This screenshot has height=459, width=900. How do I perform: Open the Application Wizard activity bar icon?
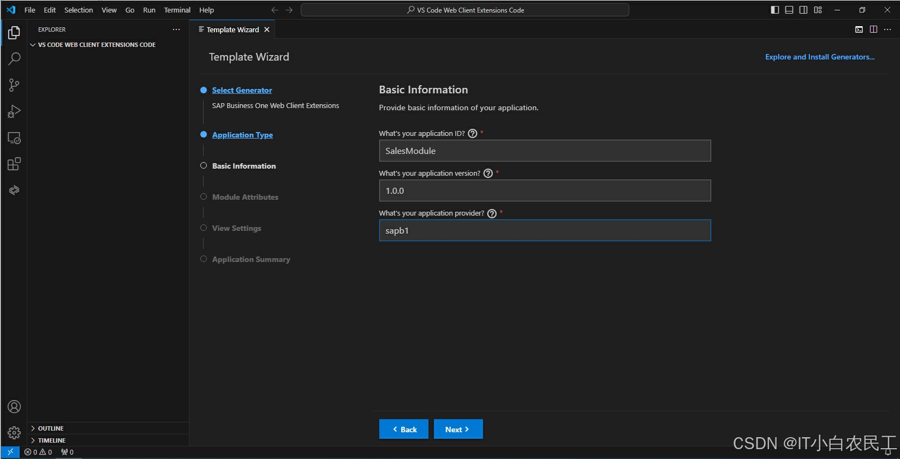tap(14, 190)
